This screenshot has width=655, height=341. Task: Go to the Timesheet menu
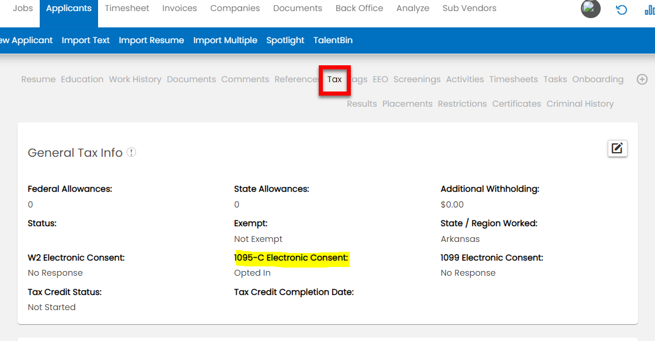click(127, 8)
